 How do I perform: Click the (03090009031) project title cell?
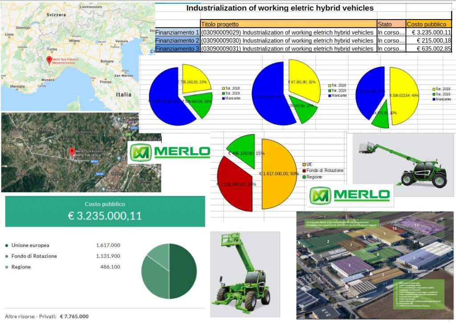pyautogui.click(x=289, y=48)
